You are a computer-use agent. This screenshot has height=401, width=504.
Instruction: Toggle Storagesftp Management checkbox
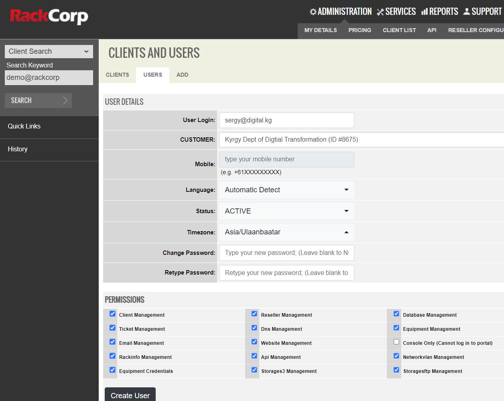click(x=396, y=370)
